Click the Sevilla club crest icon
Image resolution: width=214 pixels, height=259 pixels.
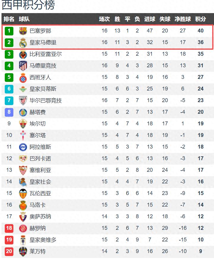(23, 170)
